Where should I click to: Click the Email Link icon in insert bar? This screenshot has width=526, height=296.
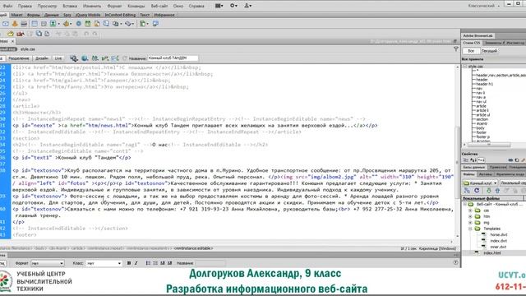click(x=6, y=24)
